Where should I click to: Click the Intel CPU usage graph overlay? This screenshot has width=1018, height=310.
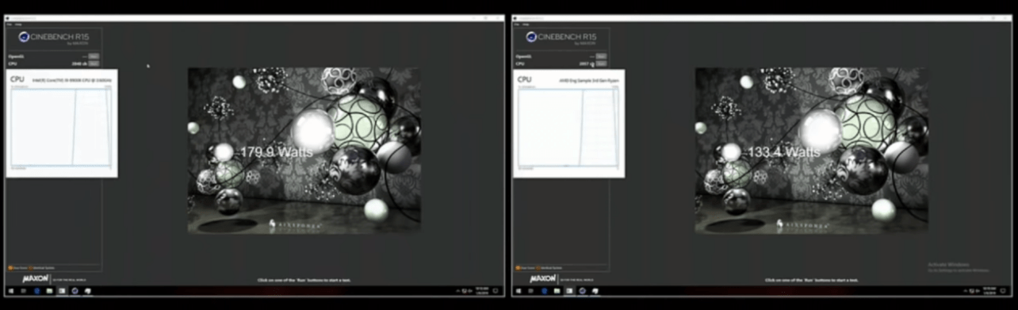click(62, 124)
